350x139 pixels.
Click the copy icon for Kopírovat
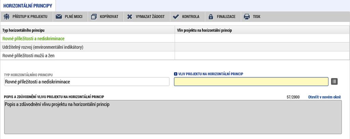(x=94, y=17)
